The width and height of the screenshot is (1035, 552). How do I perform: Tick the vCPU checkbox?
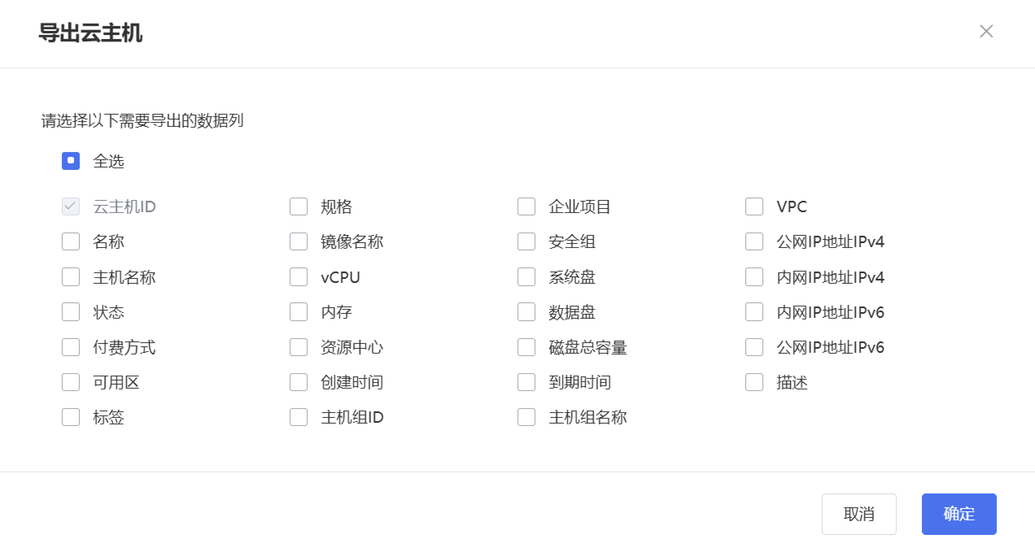pyautogui.click(x=299, y=277)
